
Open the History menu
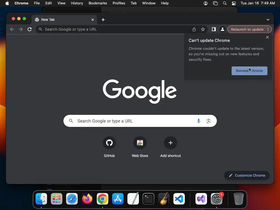(77, 3)
